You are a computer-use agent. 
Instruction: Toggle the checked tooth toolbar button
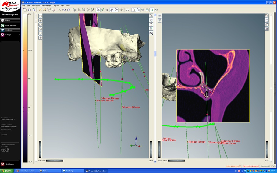click(98, 10)
